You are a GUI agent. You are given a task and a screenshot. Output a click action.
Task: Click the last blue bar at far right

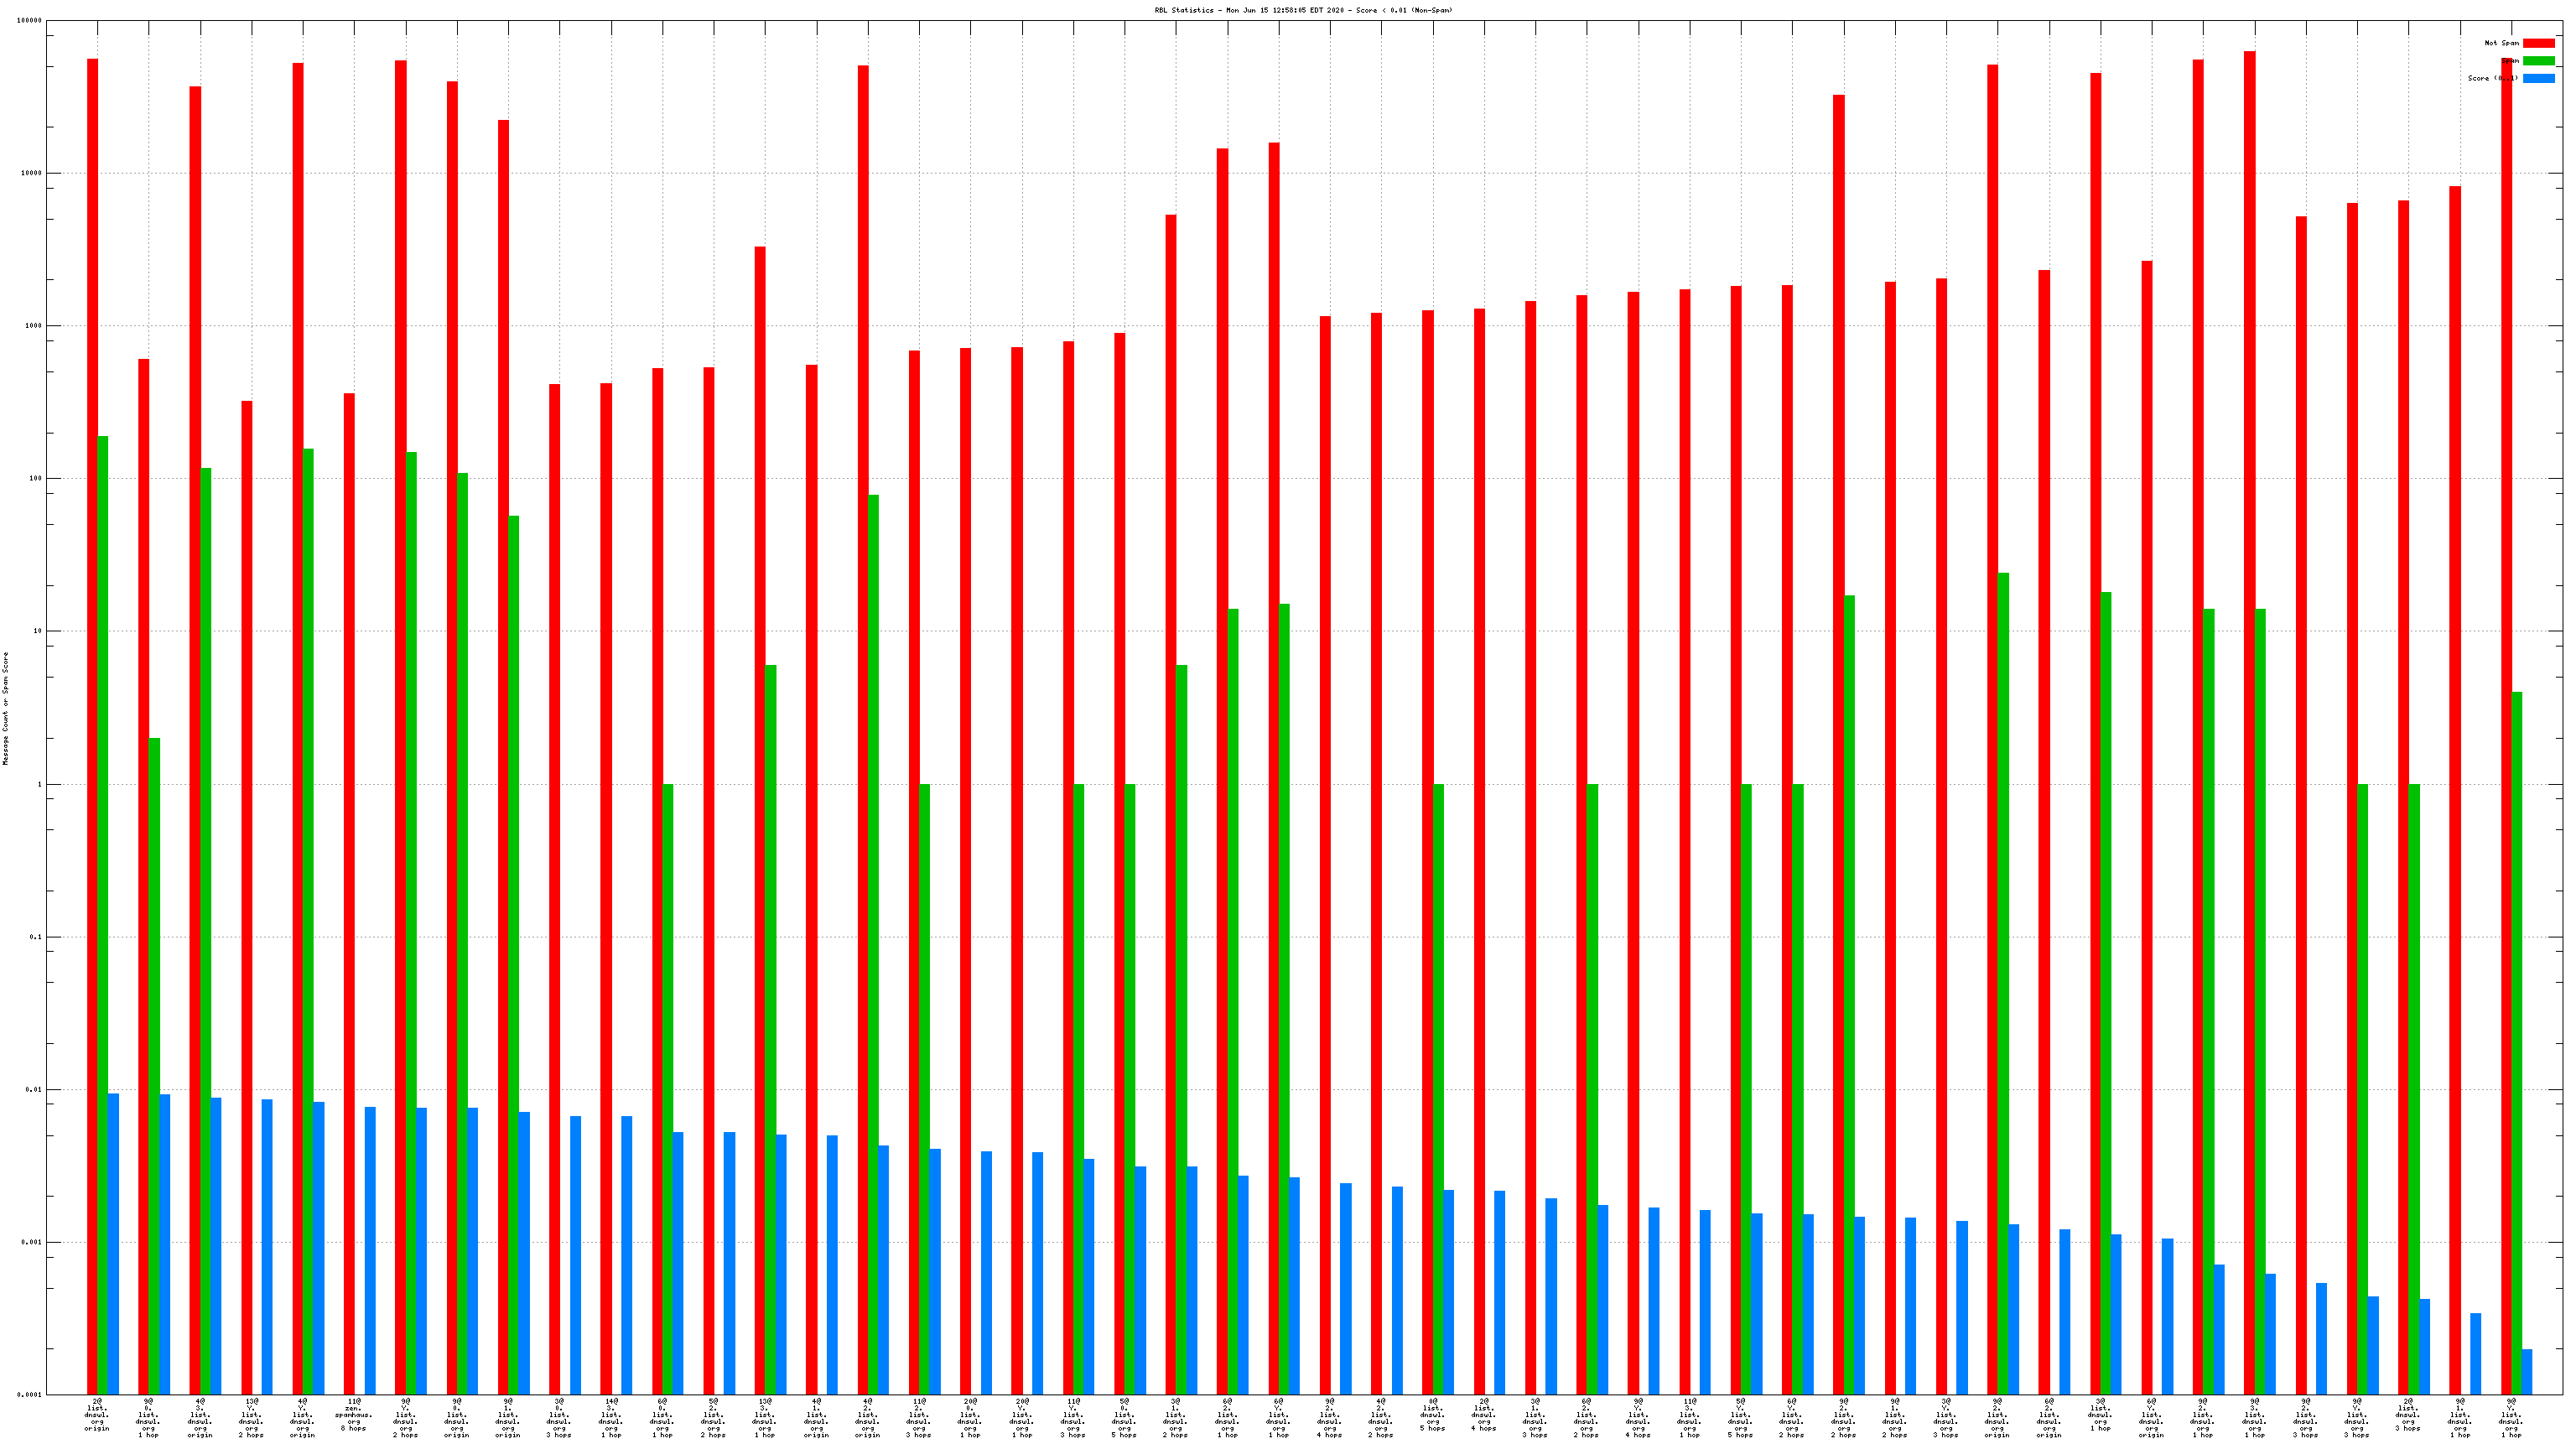coord(2527,1372)
